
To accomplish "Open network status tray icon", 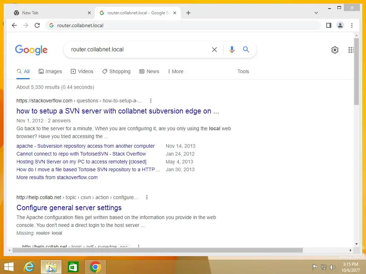I will 323,267.
